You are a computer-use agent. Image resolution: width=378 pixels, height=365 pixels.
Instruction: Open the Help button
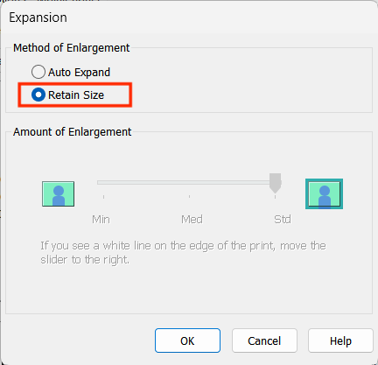coord(340,340)
